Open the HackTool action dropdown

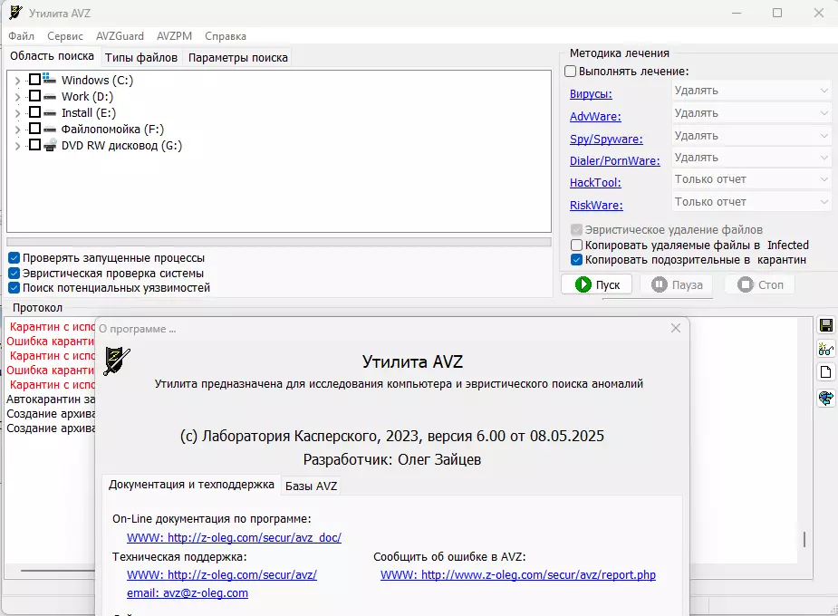pyautogui.click(x=751, y=179)
